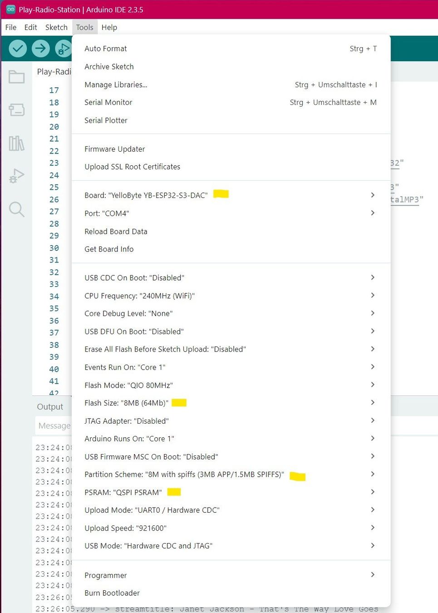Expand Flash Size 8MB options
Screen dimensions: 438x613
coord(231,403)
